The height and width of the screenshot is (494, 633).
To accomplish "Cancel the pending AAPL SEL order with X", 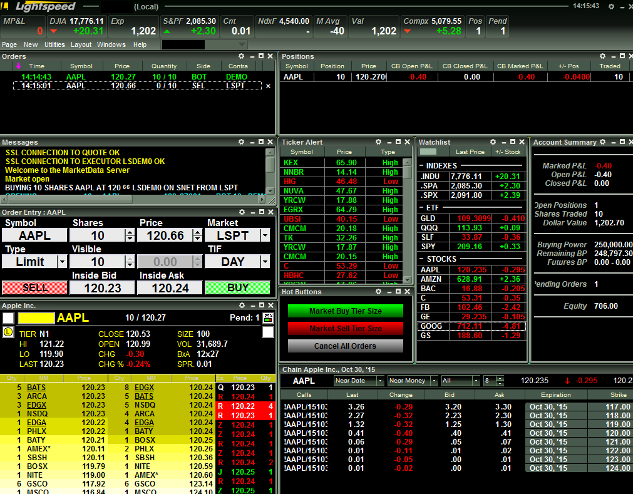I will [x=268, y=86].
